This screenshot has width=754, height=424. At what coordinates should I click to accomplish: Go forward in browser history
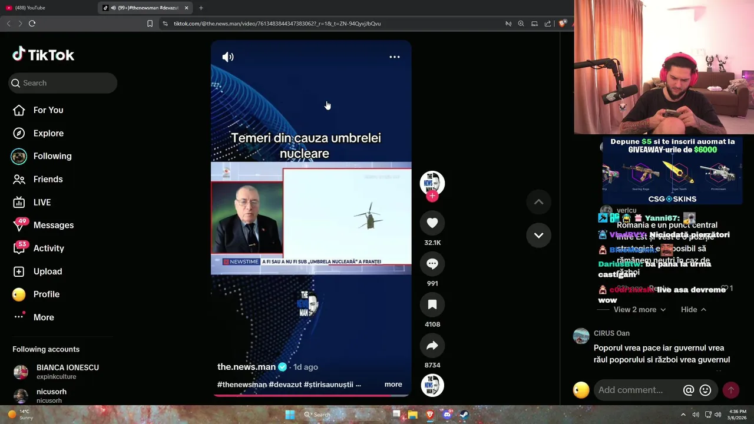point(20,24)
